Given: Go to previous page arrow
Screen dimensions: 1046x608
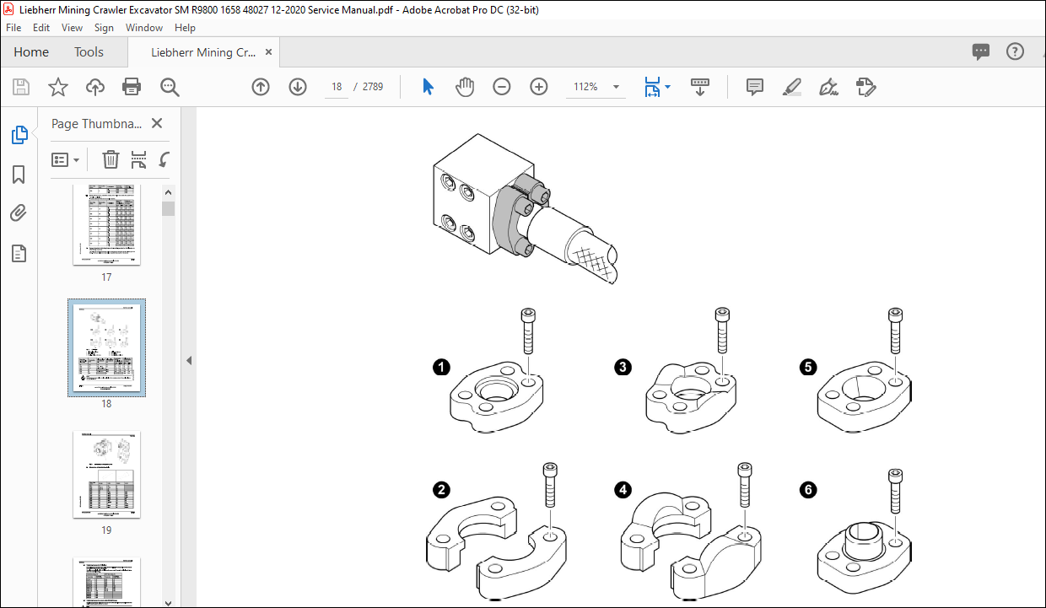Looking at the screenshot, I should 261,87.
